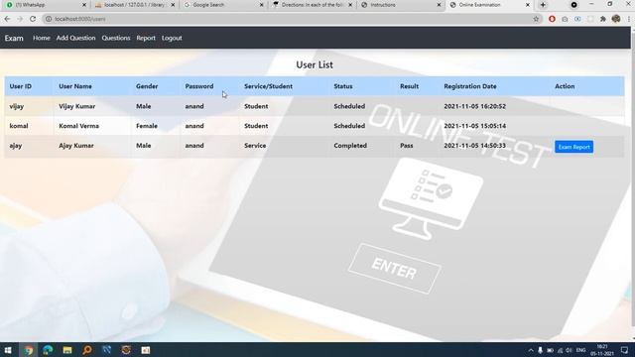
Task: Switch to the Instructions tab
Action: (400, 5)
